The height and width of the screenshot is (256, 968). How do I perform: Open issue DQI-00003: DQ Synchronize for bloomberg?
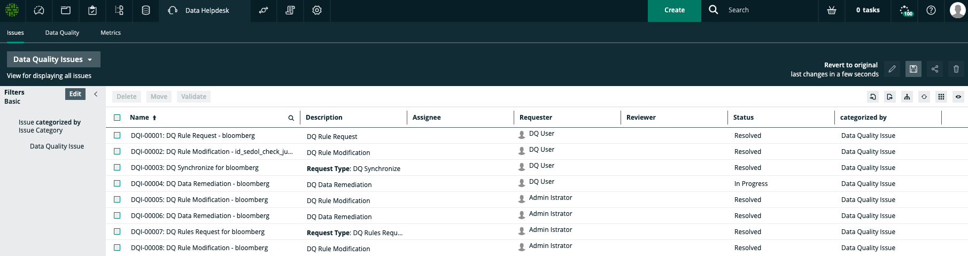pos(195,168)
